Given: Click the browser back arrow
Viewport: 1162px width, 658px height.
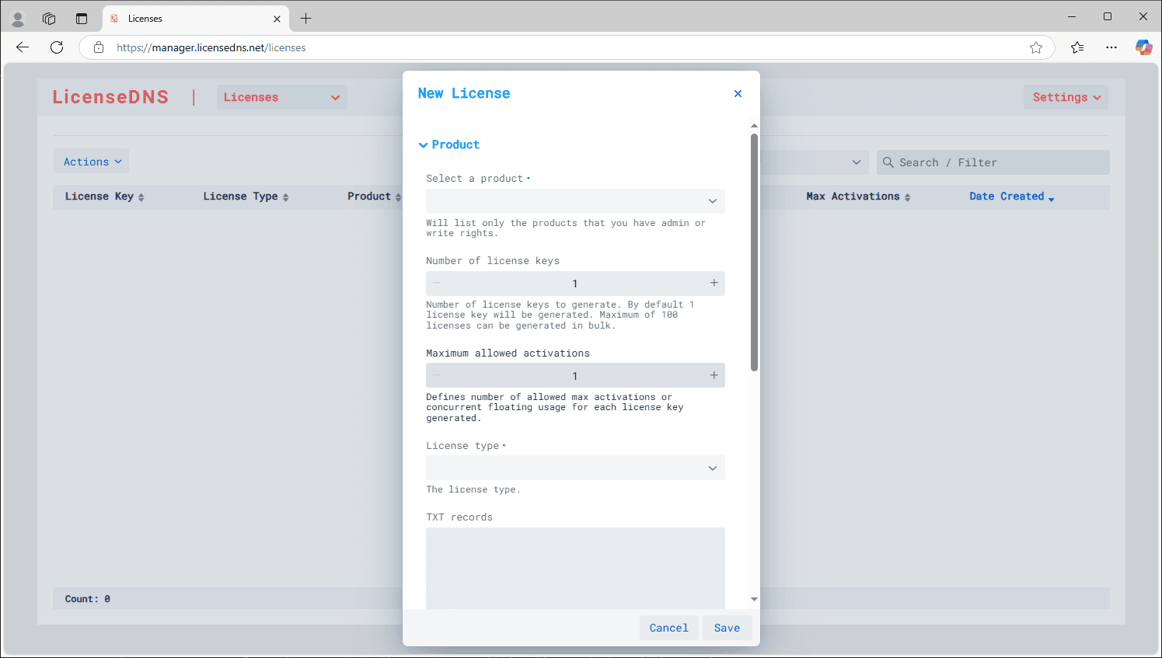Looking at the screenshot, I should (22, 47).
